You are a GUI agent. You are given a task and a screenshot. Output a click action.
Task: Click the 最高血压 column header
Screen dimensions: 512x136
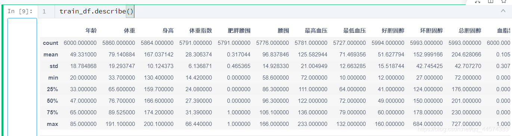coord(316,31)
